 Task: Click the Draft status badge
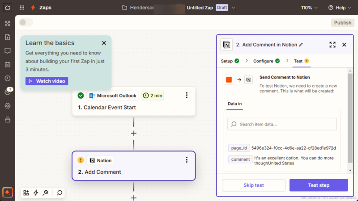(222, 8)
